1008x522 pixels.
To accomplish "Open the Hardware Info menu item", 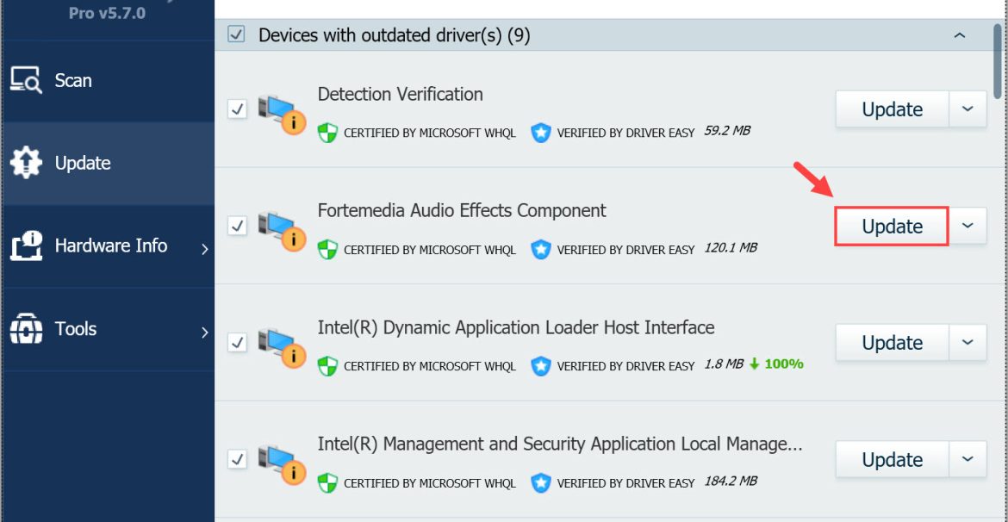I will [108, 246].
